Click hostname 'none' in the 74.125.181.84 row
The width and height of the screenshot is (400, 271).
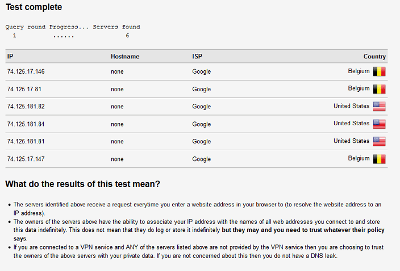pos(117,124)
